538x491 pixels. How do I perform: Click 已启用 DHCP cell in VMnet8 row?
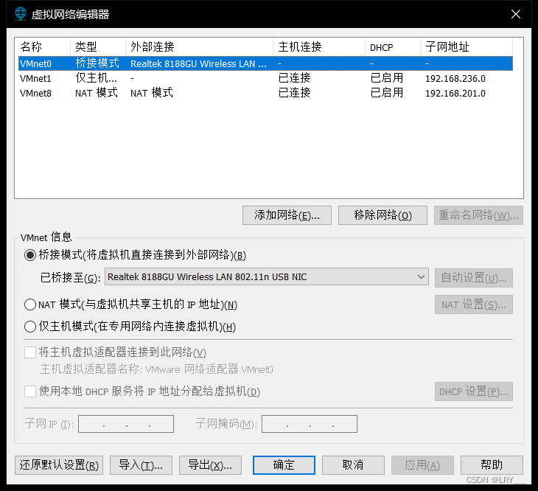[387, 93]
